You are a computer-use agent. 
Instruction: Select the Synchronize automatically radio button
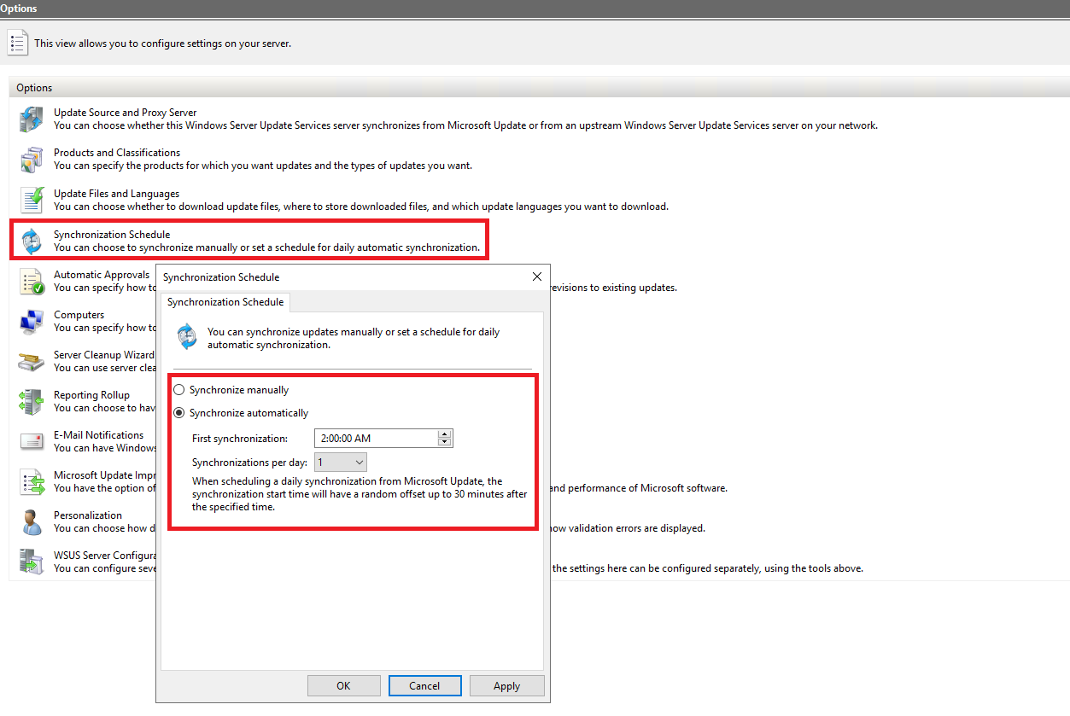[179, 413]
